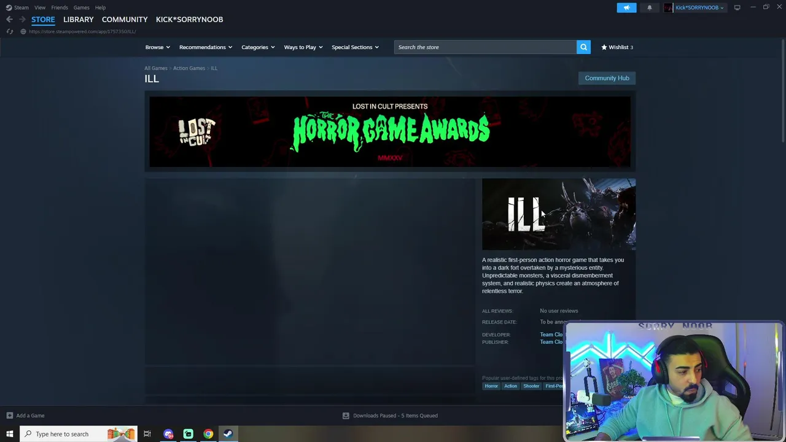The width and height of the screenshot is (786, 442).
Task: Go back with the left arrow
Action: pos(9,20)
